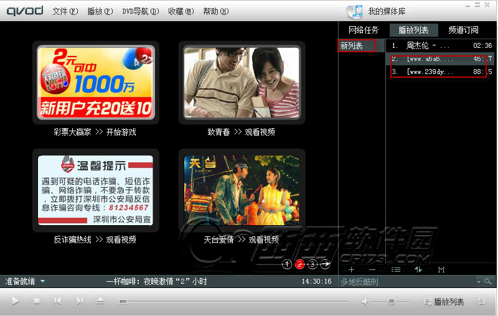The width and height of the screenshot is (498, 316).
Task: Adjust the volume slider knob
Action: coord(392,302)
